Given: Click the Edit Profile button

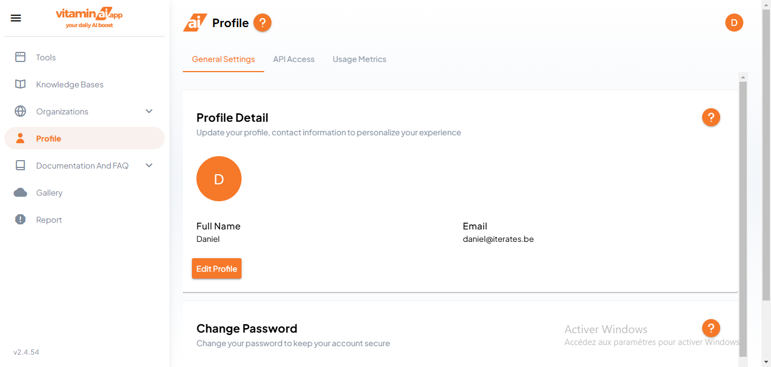Looking at the screenshot, I should (x=217, y=268).
